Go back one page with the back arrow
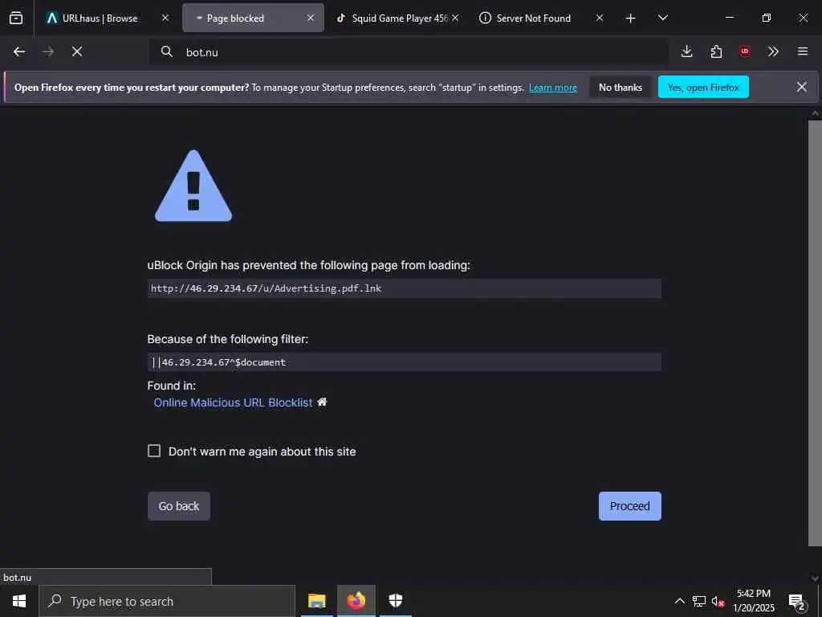This screenshot has width=822, height=617. coord(19,51)
